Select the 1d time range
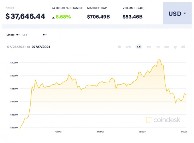Image resolution: width=194 pixels, height=143 pixels. click(139, 47)
